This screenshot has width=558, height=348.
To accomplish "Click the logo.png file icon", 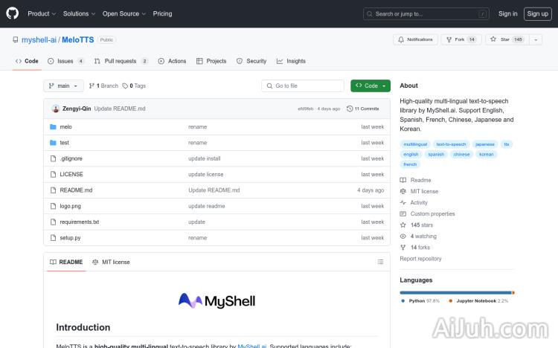I will (x=53, y=206).
